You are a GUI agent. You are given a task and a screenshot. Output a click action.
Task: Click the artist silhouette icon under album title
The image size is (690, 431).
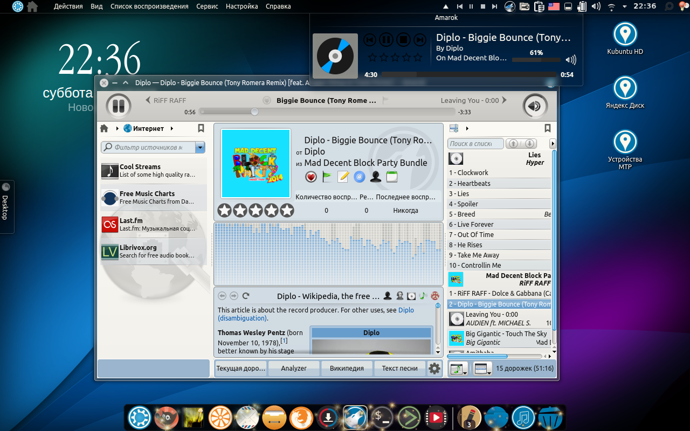376,177
